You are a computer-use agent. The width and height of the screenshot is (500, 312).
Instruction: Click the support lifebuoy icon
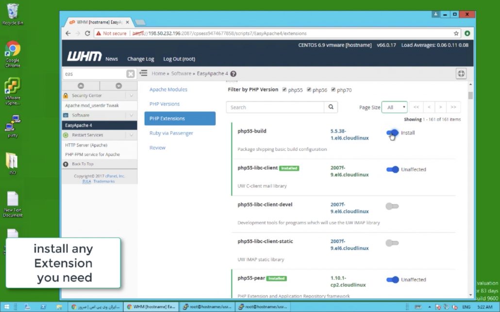(x=461, y=74)
